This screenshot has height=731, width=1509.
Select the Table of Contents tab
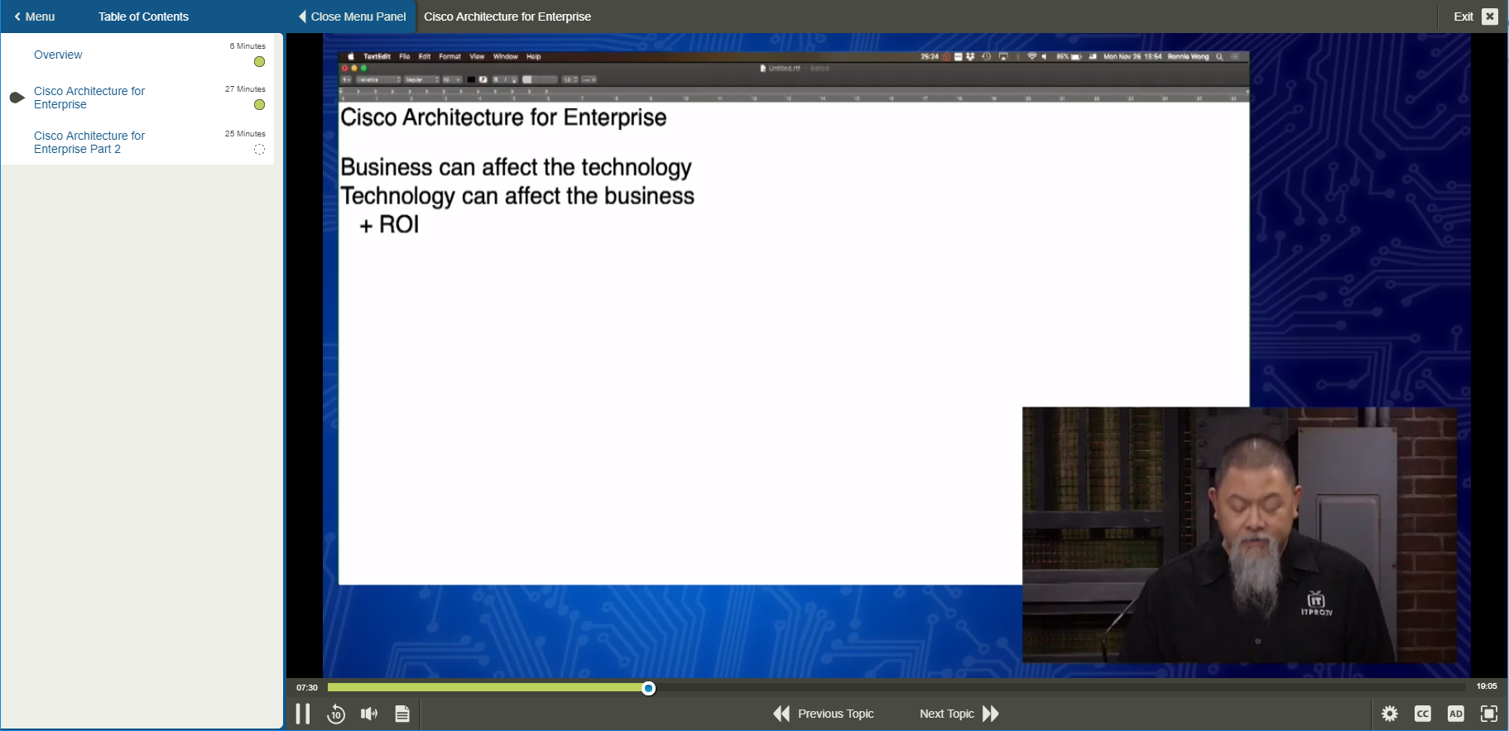[x=143, y=17]
